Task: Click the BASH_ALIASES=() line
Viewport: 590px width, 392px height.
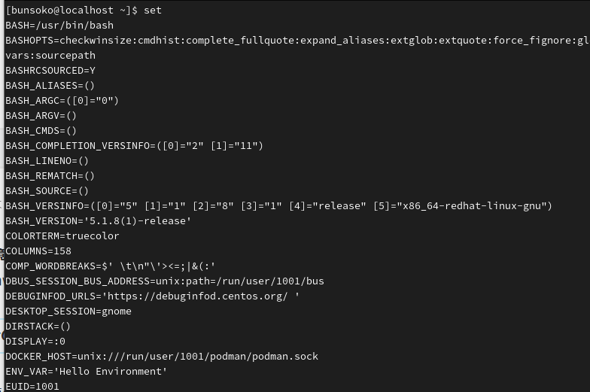Action: [x=50, y=85]
